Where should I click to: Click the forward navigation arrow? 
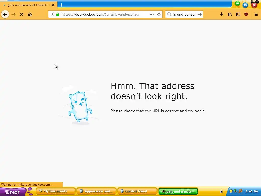[x=14, y=14]
